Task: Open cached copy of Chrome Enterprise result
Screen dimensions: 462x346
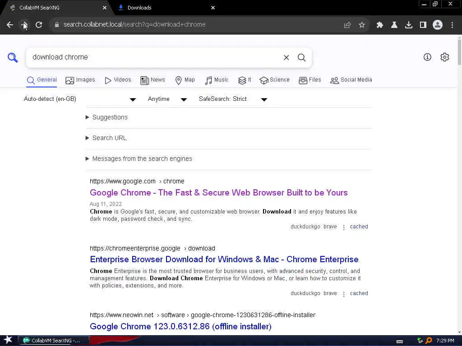Action: (359, 294)
